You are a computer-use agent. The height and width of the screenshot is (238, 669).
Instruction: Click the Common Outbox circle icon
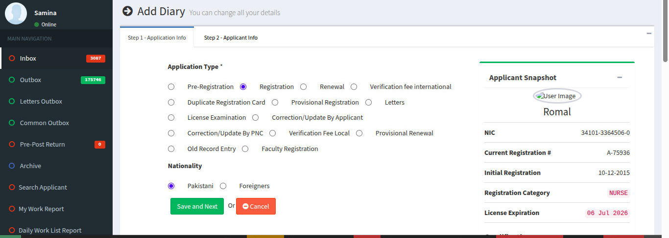12,123
